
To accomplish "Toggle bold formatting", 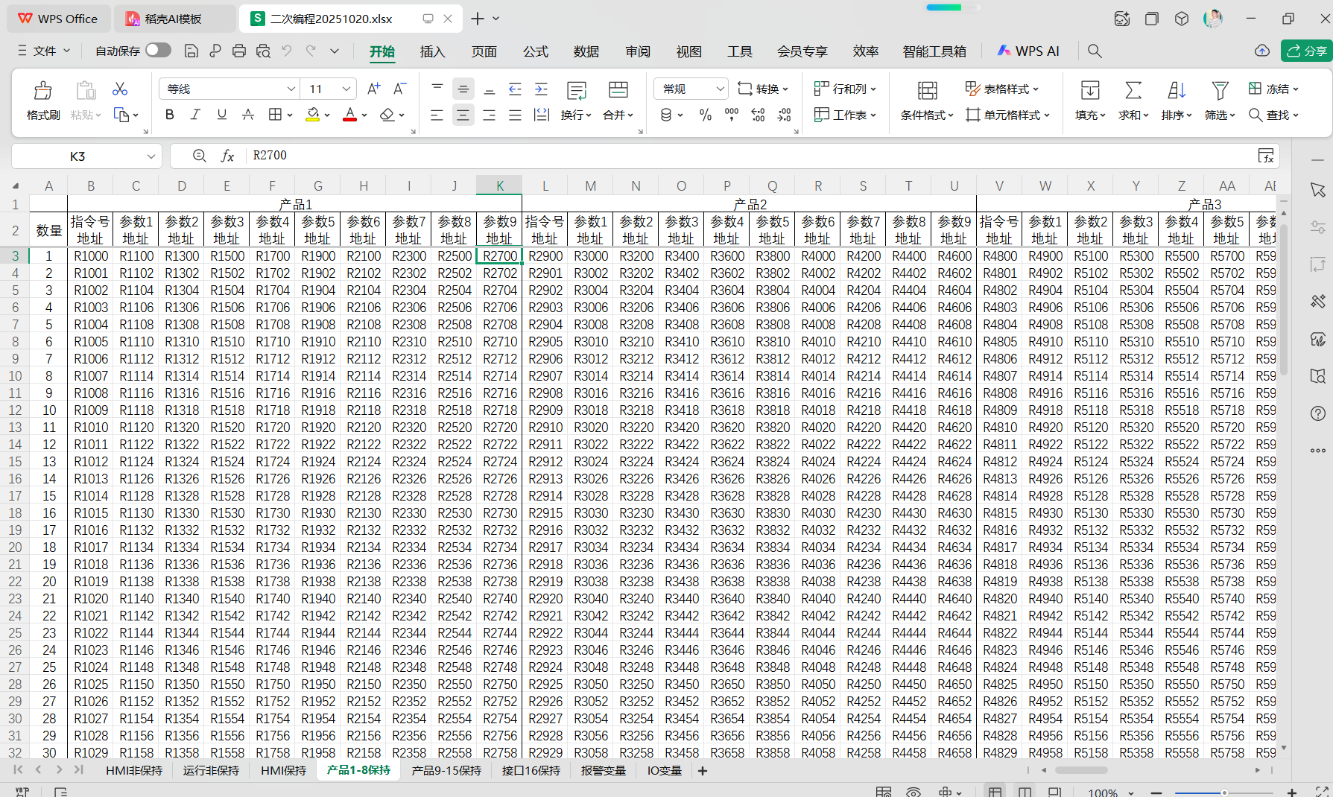I will (x=170, y=115).
